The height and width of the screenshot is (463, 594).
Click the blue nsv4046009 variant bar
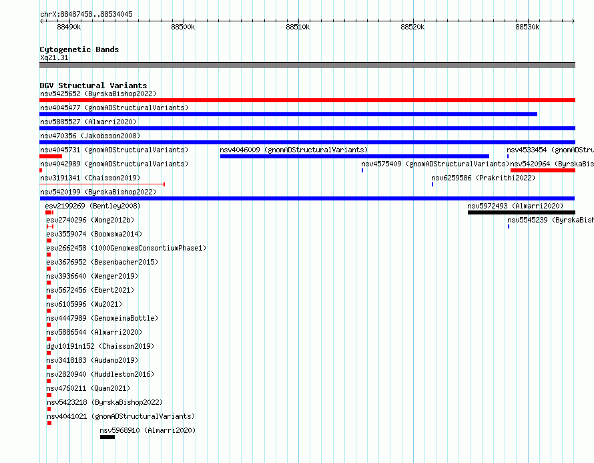point(354,156)
